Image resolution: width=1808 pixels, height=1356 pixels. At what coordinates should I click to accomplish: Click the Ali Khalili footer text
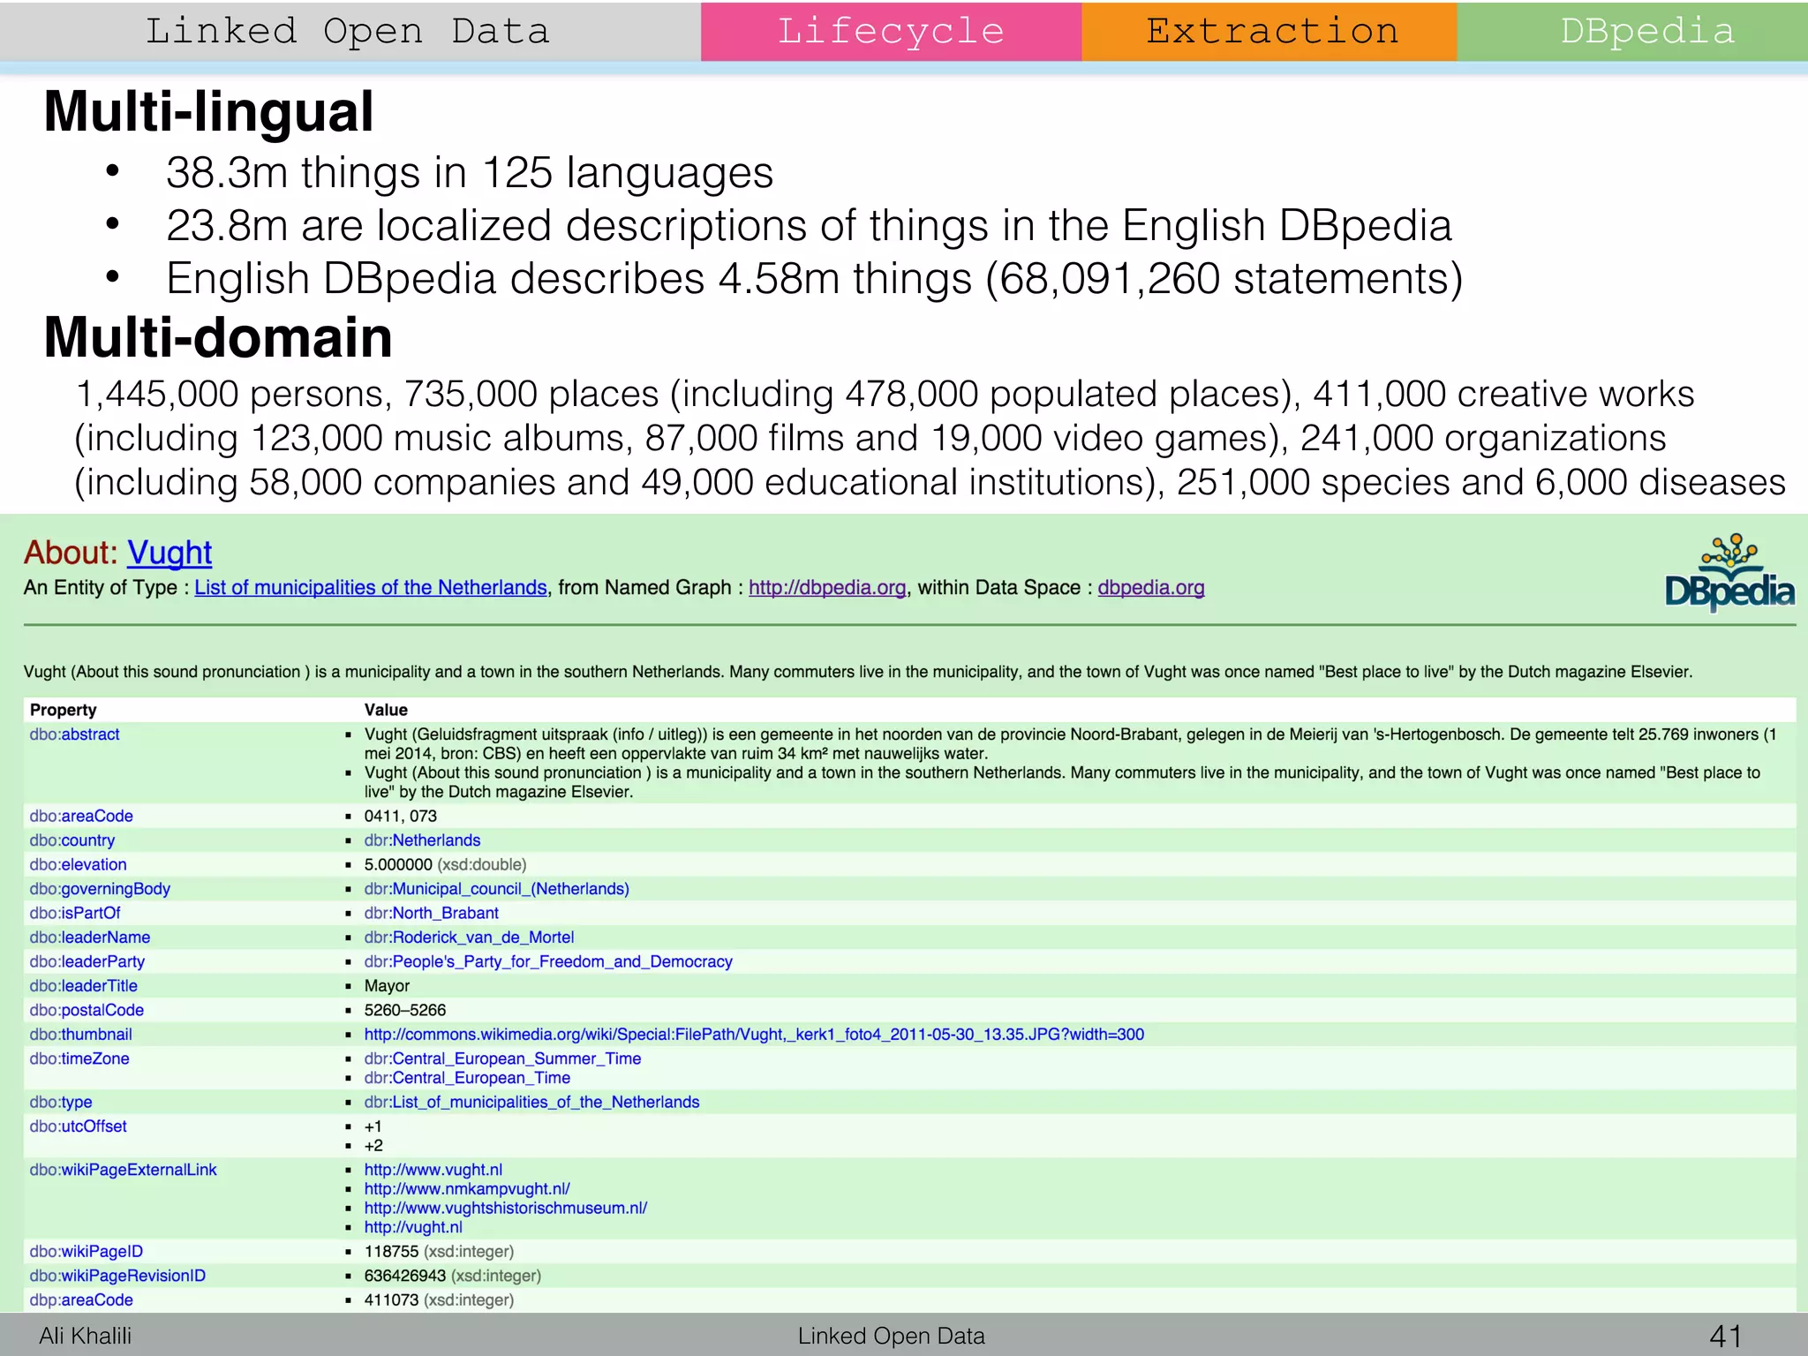tap(85, 1336)
